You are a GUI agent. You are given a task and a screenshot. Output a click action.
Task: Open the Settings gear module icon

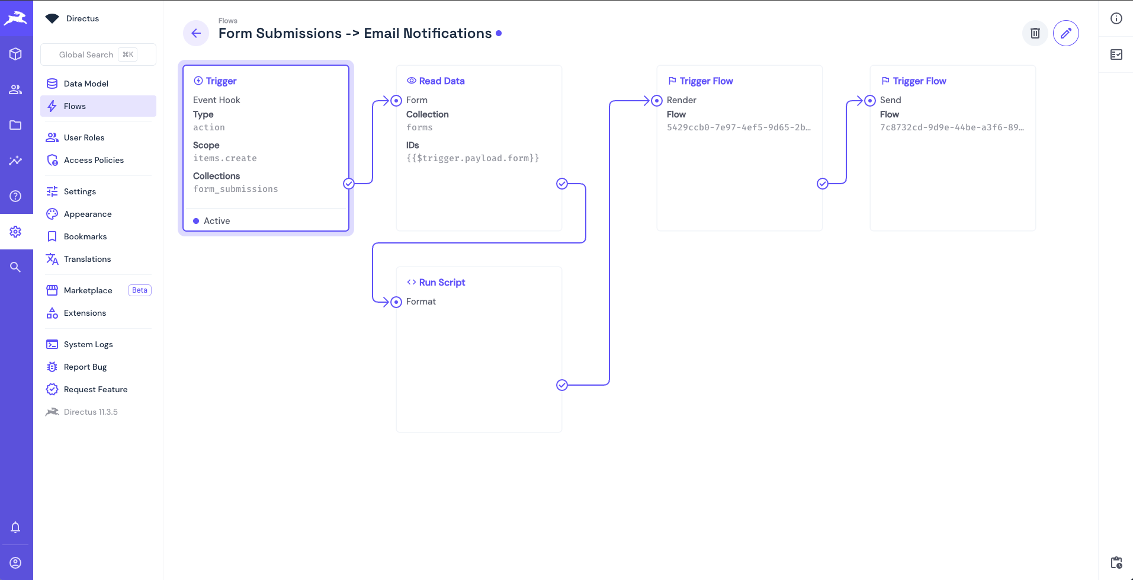[16, 232]
